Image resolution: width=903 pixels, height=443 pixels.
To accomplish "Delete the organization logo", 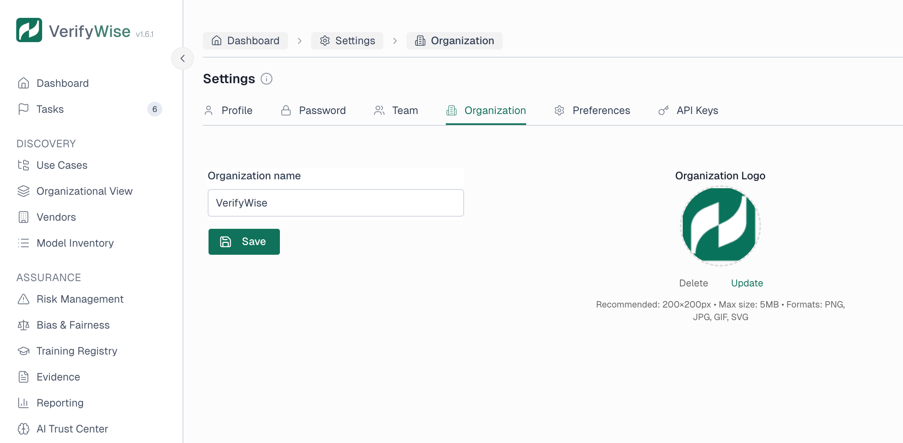I will coord(693,283).
